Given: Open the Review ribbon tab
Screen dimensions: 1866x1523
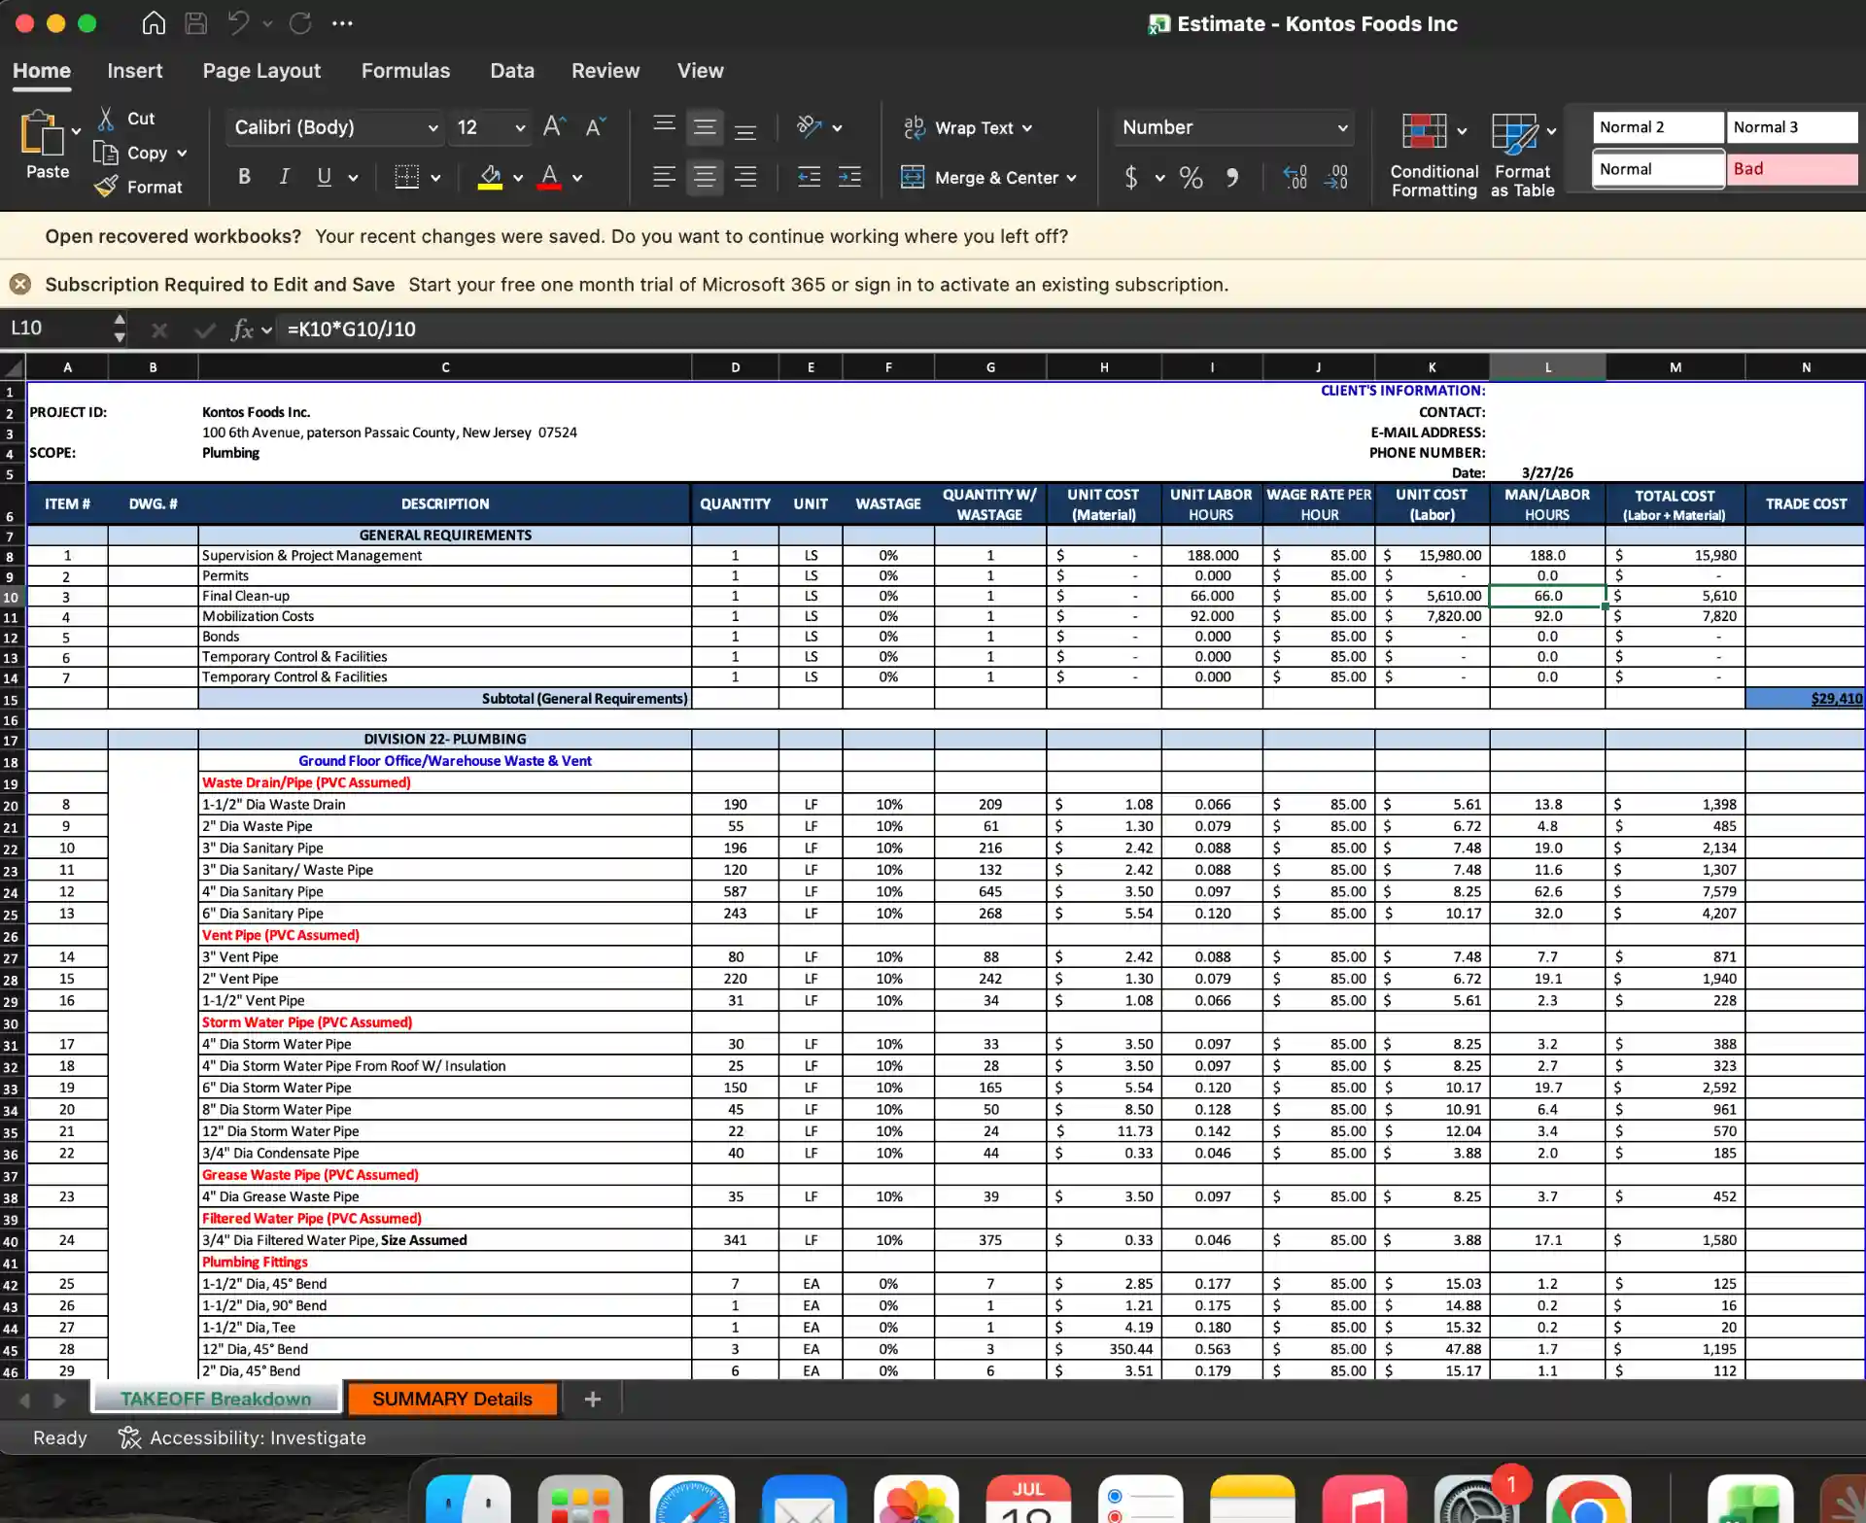Looking at the screenshot, I should click(x=605, y=71).
